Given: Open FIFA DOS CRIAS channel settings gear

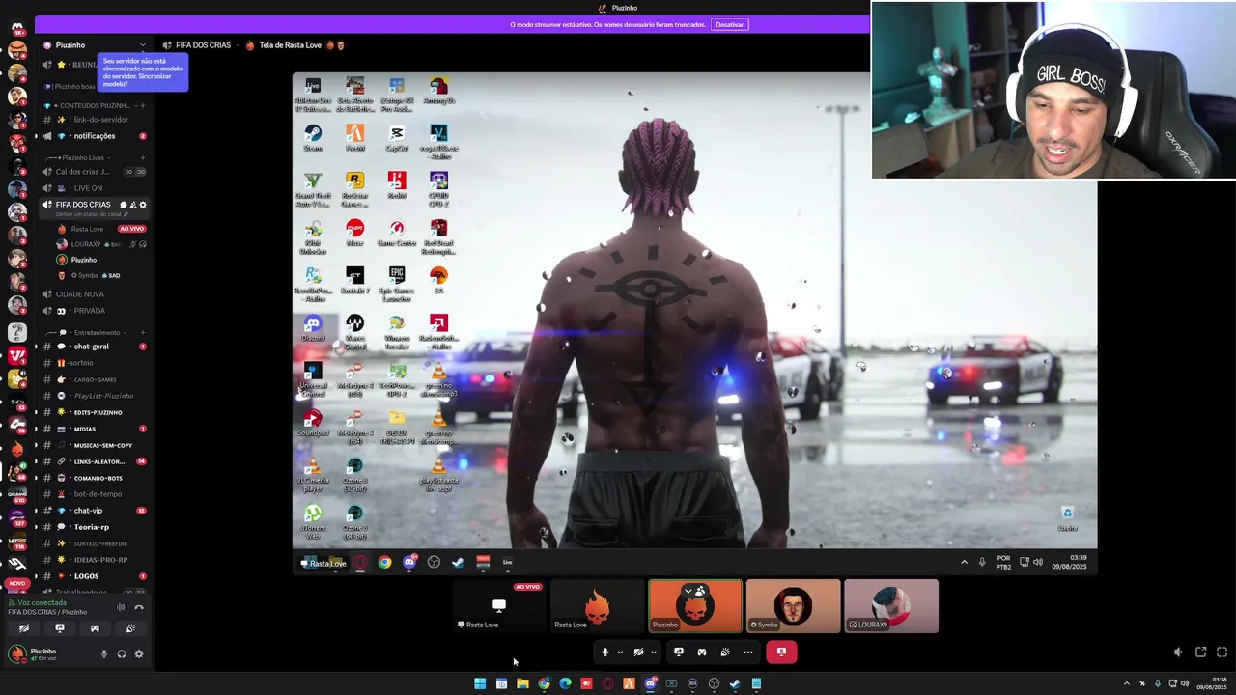Looking at the screenshot, I should click(x=143, y=205).
